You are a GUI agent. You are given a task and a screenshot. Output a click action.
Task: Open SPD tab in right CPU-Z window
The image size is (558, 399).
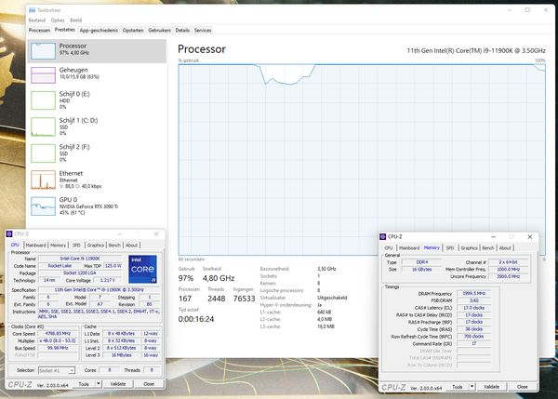coord(450,248)
